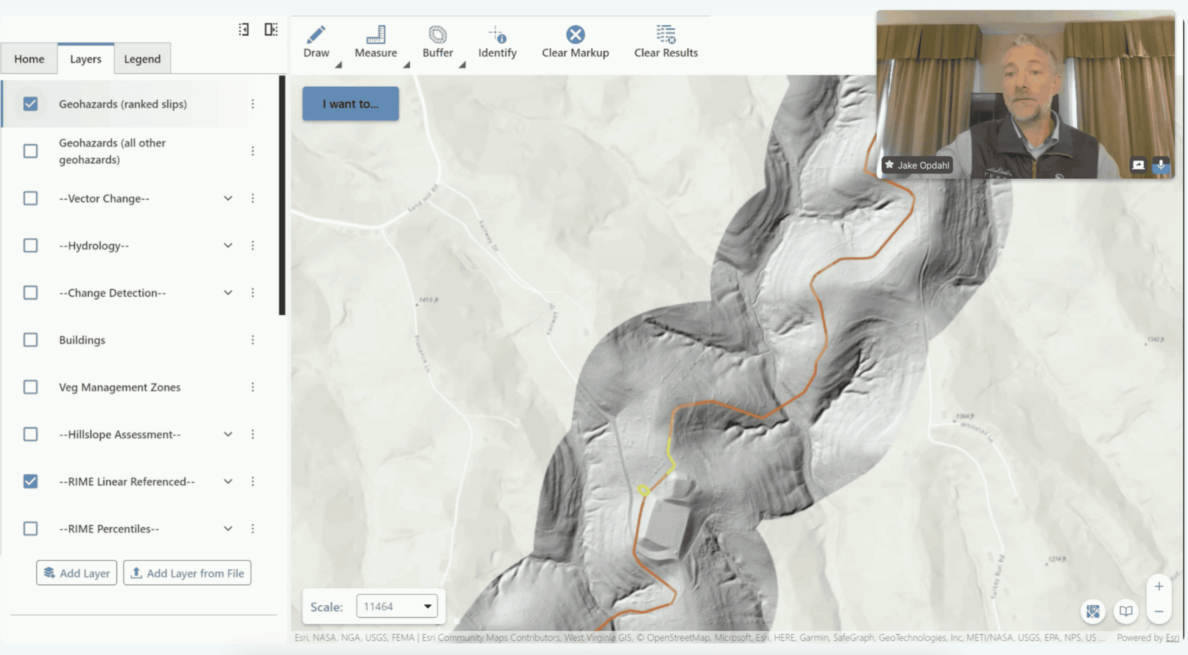This screenshot has width=1188, height=655.
Task: Select the Draw pencil tool
Action: pyautogui.click(x=316, y=35)
